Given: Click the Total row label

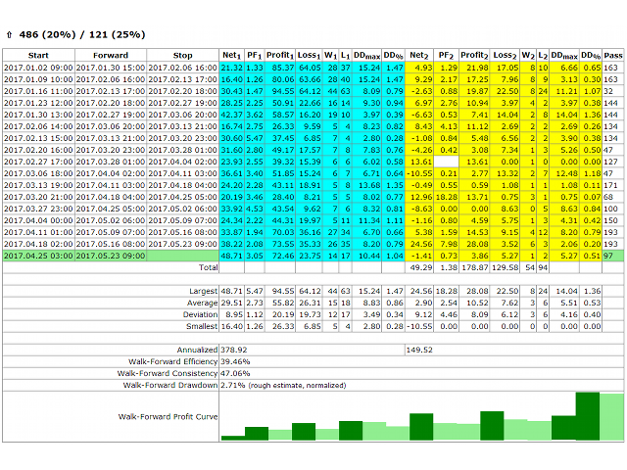Looking at the screenshot, I should (x=208, y=267).
